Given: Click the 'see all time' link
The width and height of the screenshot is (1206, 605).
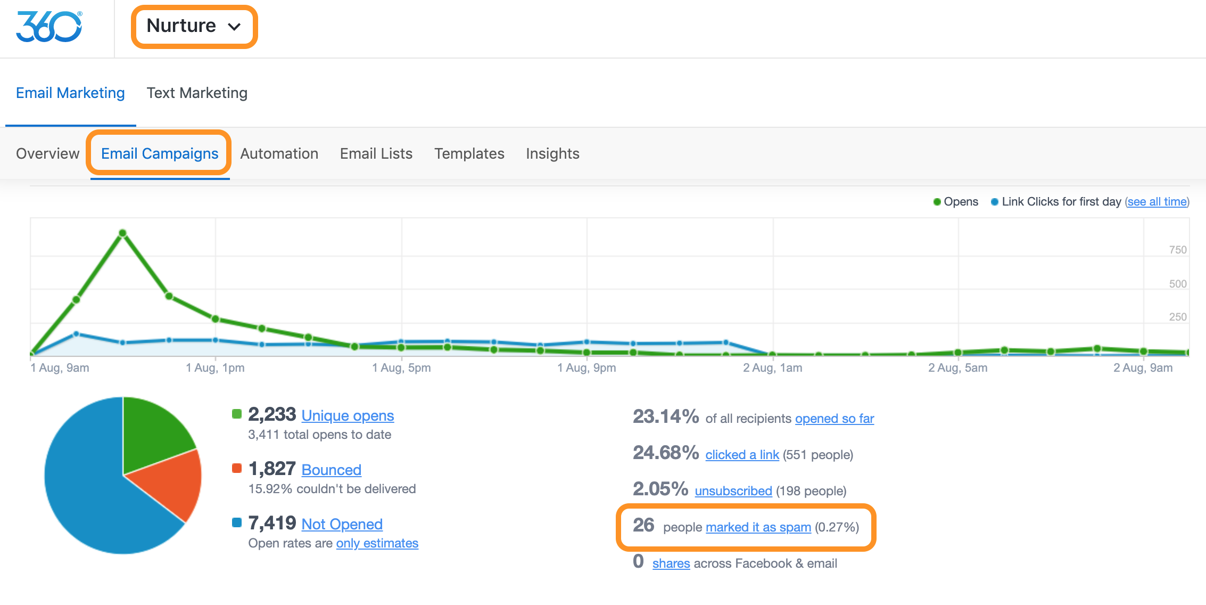Looking at the screenshot, I should click(1157, 202).
